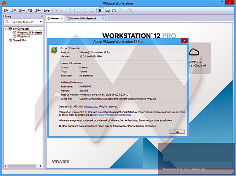Open the vmware.com patents link
Screen dimensions: 236x176
112,115
